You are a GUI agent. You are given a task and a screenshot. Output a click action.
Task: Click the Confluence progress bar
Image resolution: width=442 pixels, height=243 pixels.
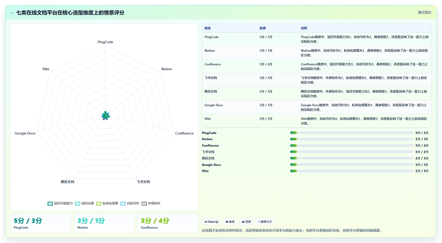click(x=351, y=146)
